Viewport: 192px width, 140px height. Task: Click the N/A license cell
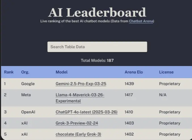[x=163, y=95]
